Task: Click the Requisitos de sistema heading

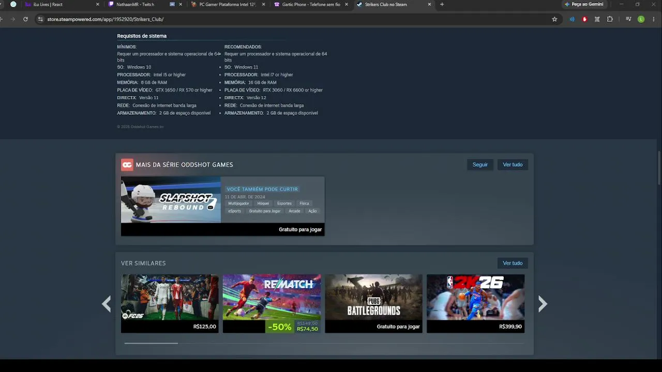Action: coord(142,36)
